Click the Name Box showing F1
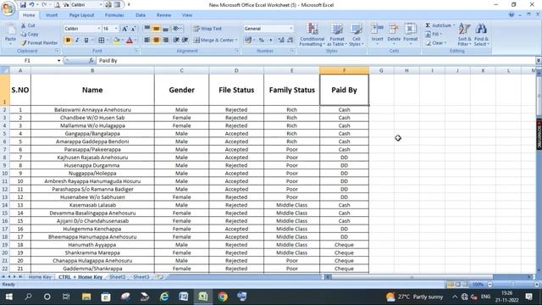 28,60
